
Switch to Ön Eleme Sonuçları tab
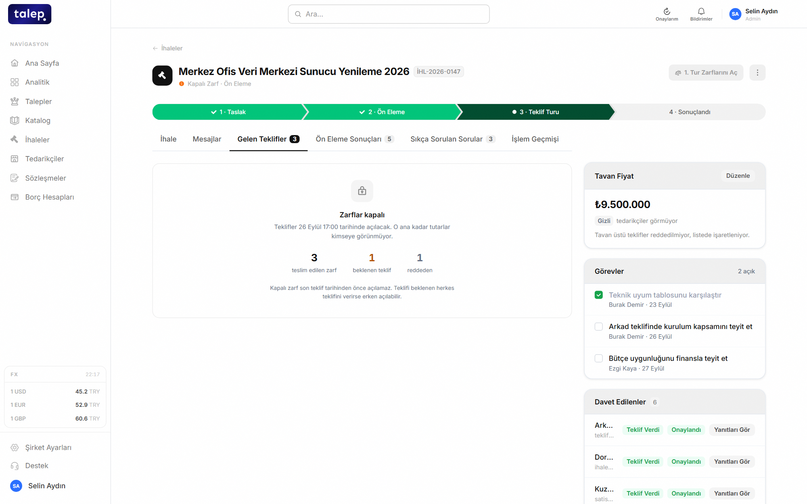pyautogui.click(x=355, y=139)
